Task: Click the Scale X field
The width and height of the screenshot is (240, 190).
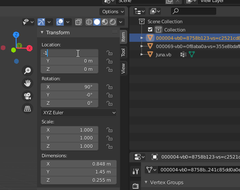Action: 69,130
